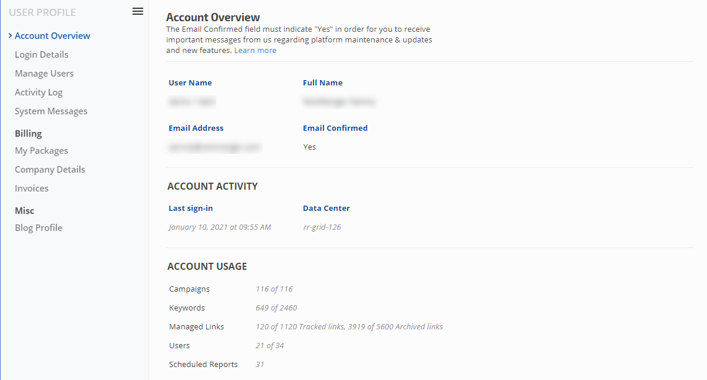
Task: View the Activity Log
Action: click(38, 92)
